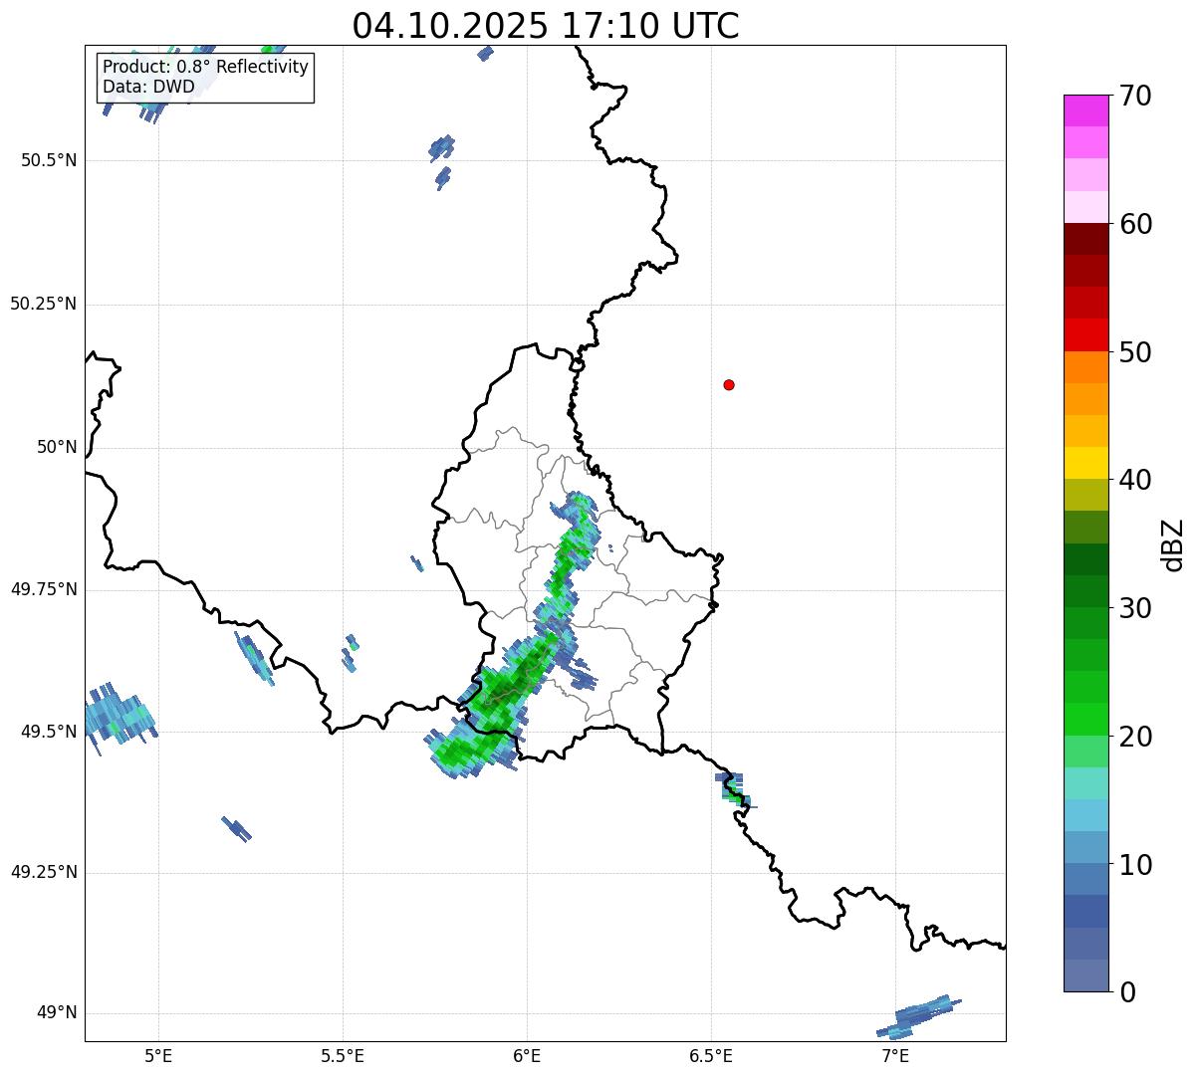Click the 49.75°N latitude label
Viewport: 1197px width, 1076px height.
pyautogui.click(x=43, y=589)
